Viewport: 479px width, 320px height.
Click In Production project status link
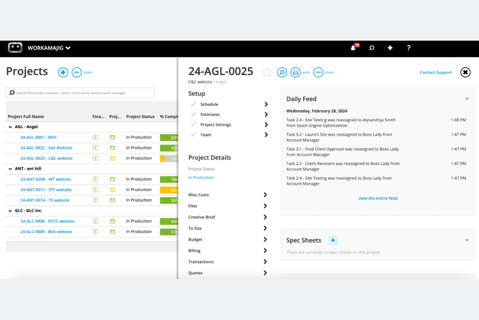[x=201, y=177]
